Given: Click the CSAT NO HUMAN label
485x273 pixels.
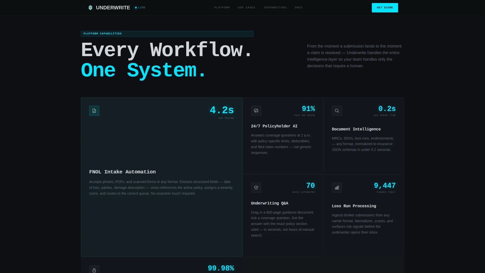Looking at the screenshot, I should point(304,115).
